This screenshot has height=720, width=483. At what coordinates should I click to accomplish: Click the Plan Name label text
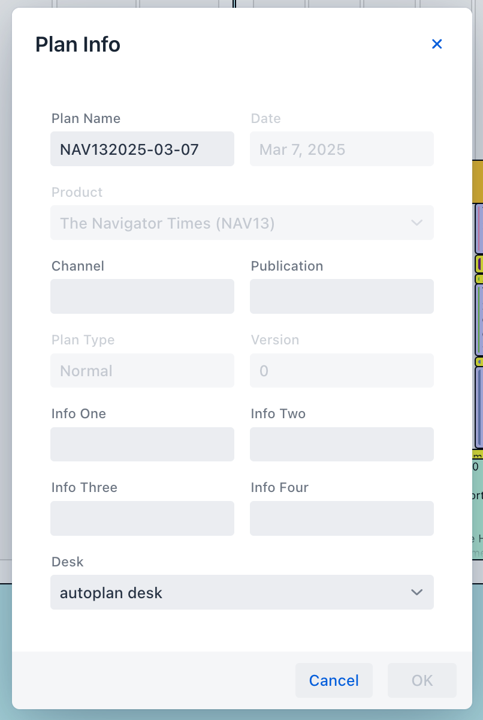click(86, 119)
